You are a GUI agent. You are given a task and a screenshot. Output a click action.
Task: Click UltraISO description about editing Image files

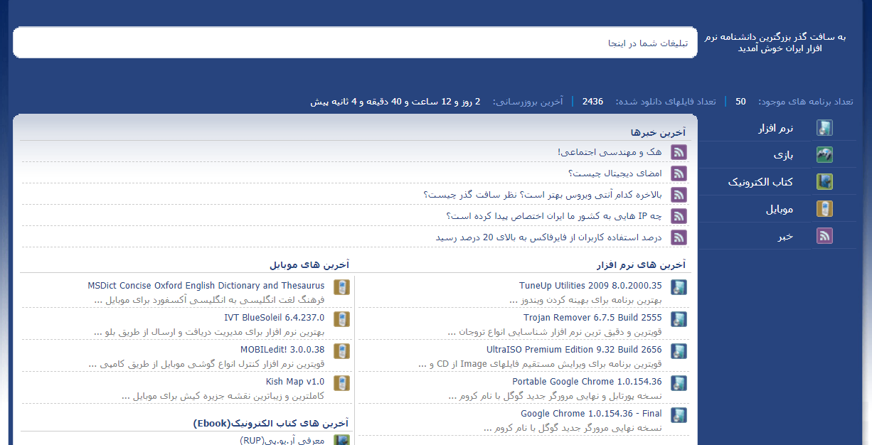(x=540, y=364)
